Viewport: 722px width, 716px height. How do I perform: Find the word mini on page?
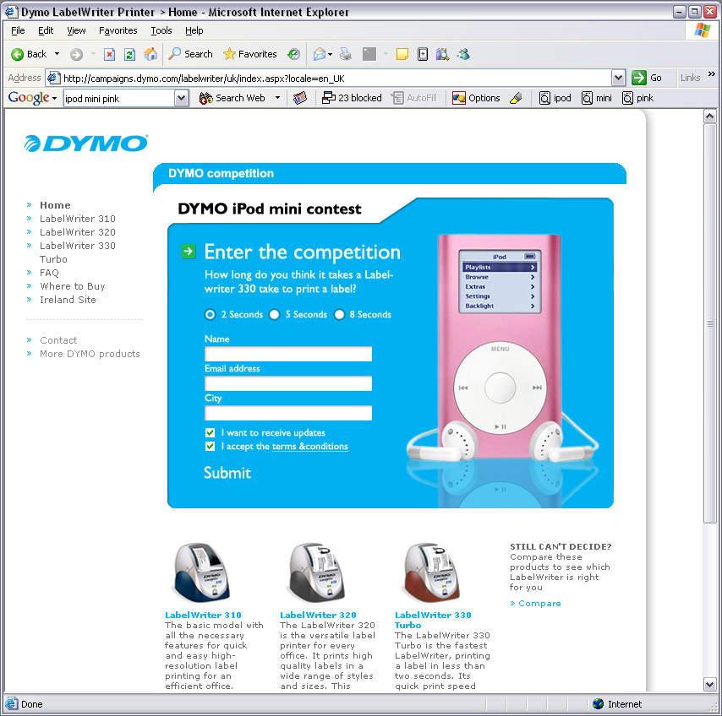(x=597, y=98)
